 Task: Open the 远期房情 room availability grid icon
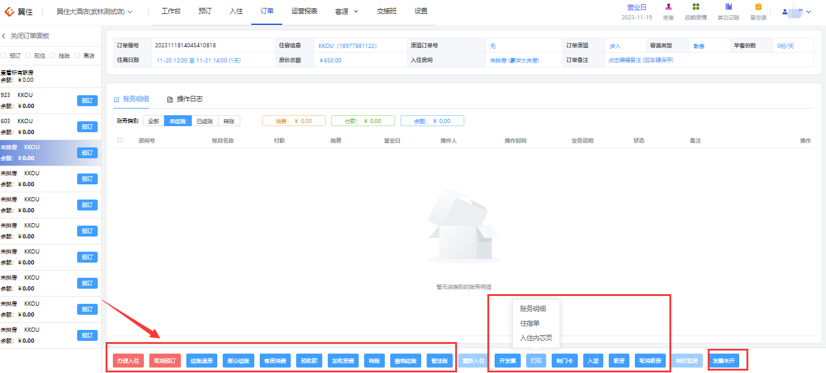696,7
